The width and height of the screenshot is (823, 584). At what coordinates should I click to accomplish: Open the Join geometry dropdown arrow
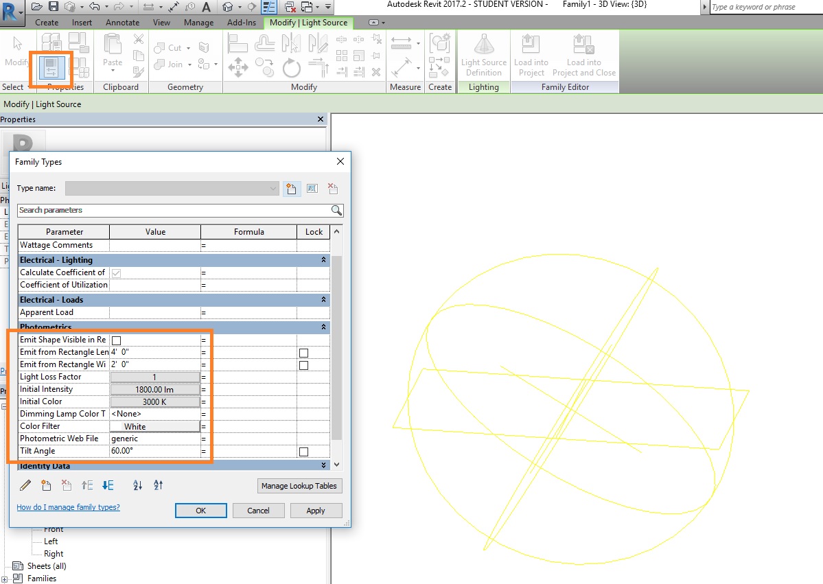189,65
